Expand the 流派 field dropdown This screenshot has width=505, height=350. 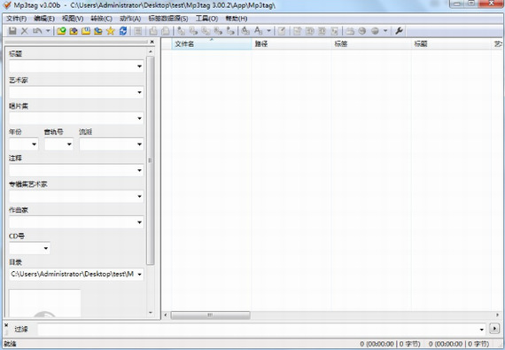coord(139,144)
